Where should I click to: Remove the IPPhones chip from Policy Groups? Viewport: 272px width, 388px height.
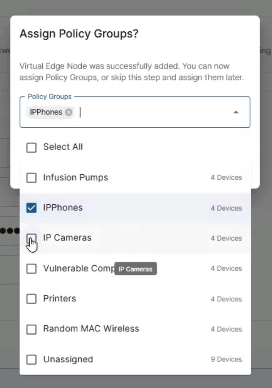coord(69,112)
